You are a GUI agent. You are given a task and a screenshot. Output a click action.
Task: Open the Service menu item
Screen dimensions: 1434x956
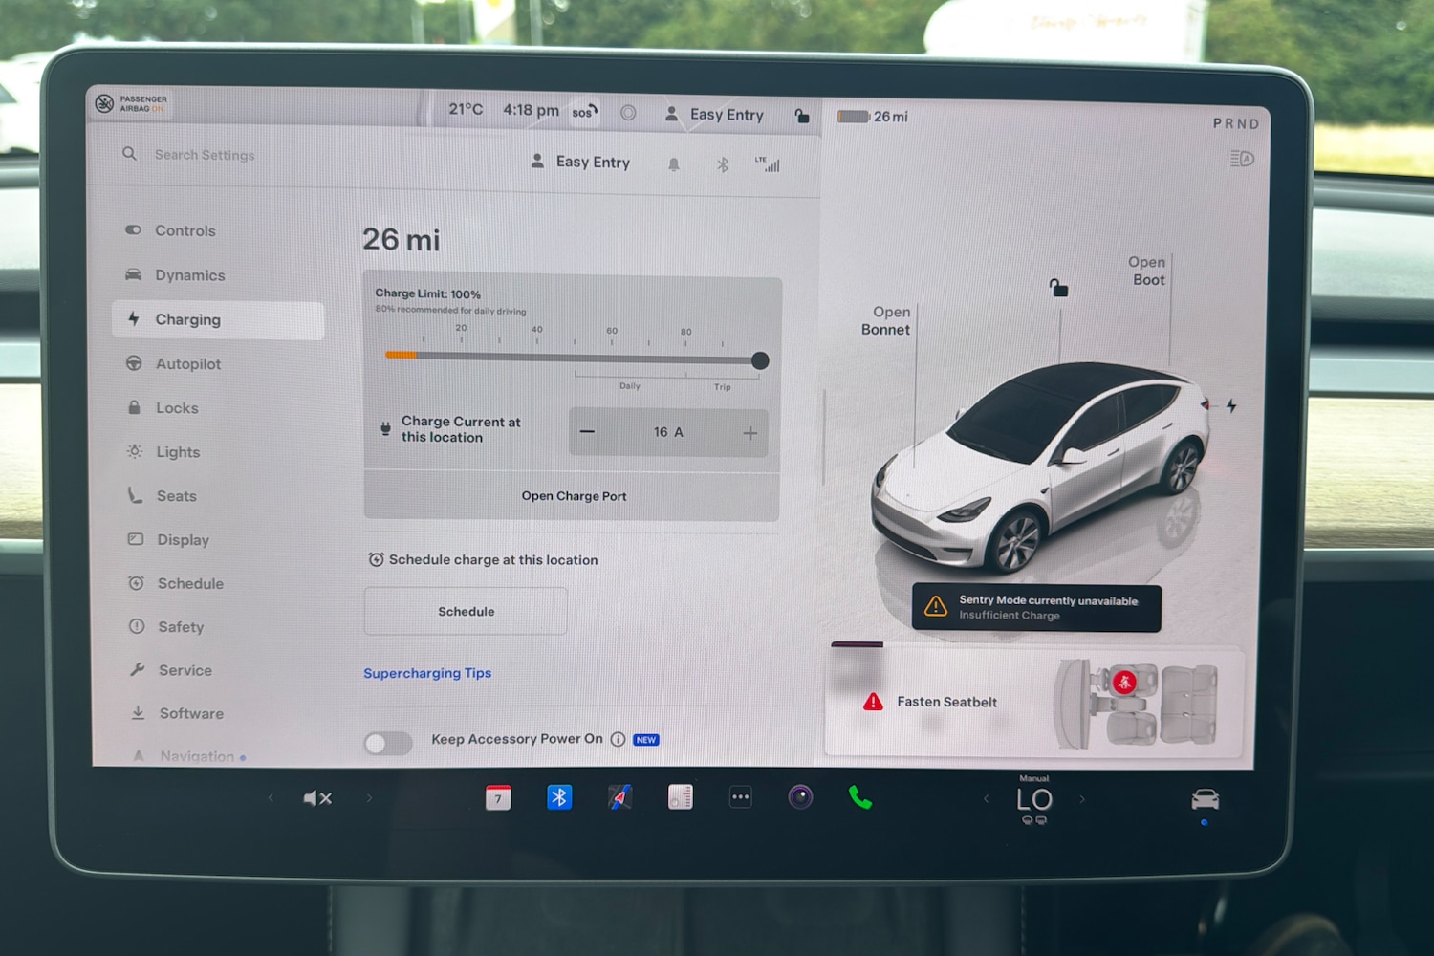point(185,670)
